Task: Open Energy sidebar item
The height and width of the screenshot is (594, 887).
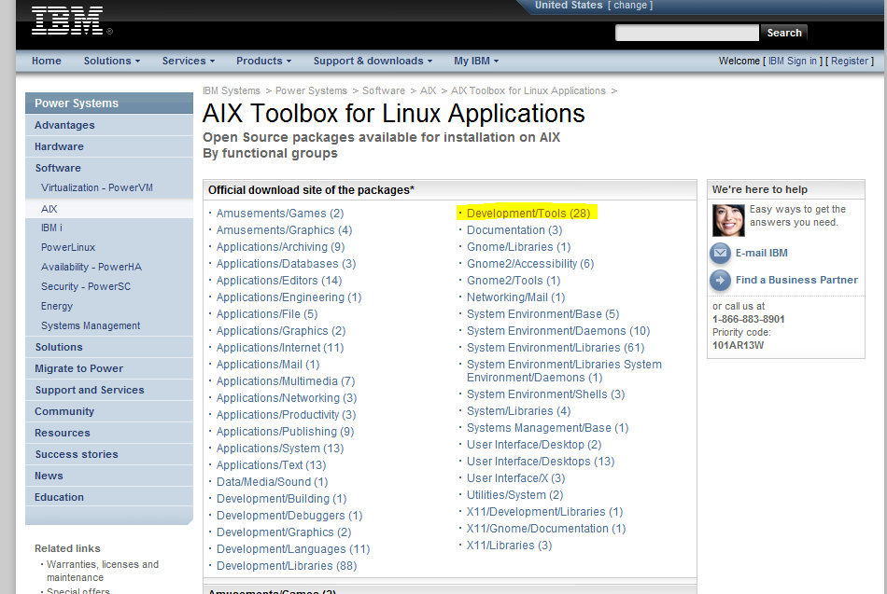Action: [x=57, y=307]
